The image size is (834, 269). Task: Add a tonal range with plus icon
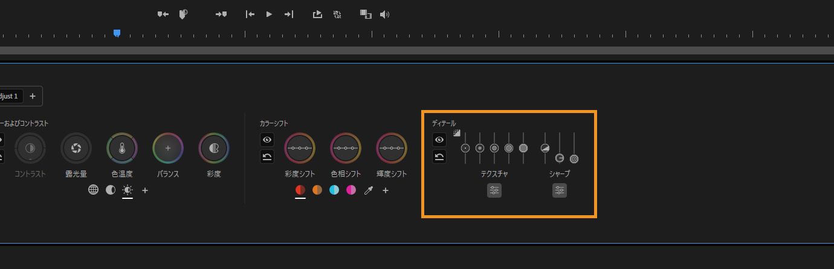click(x=145, y=190)
